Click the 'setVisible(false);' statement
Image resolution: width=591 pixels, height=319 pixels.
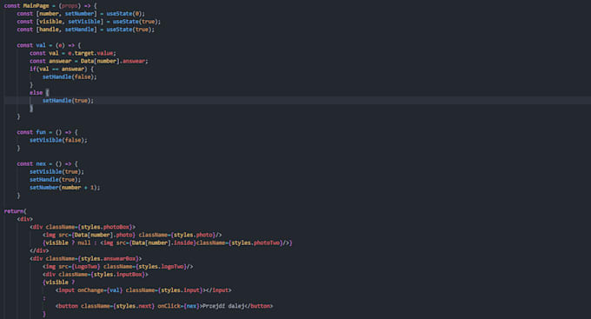(x=58, y=140)
